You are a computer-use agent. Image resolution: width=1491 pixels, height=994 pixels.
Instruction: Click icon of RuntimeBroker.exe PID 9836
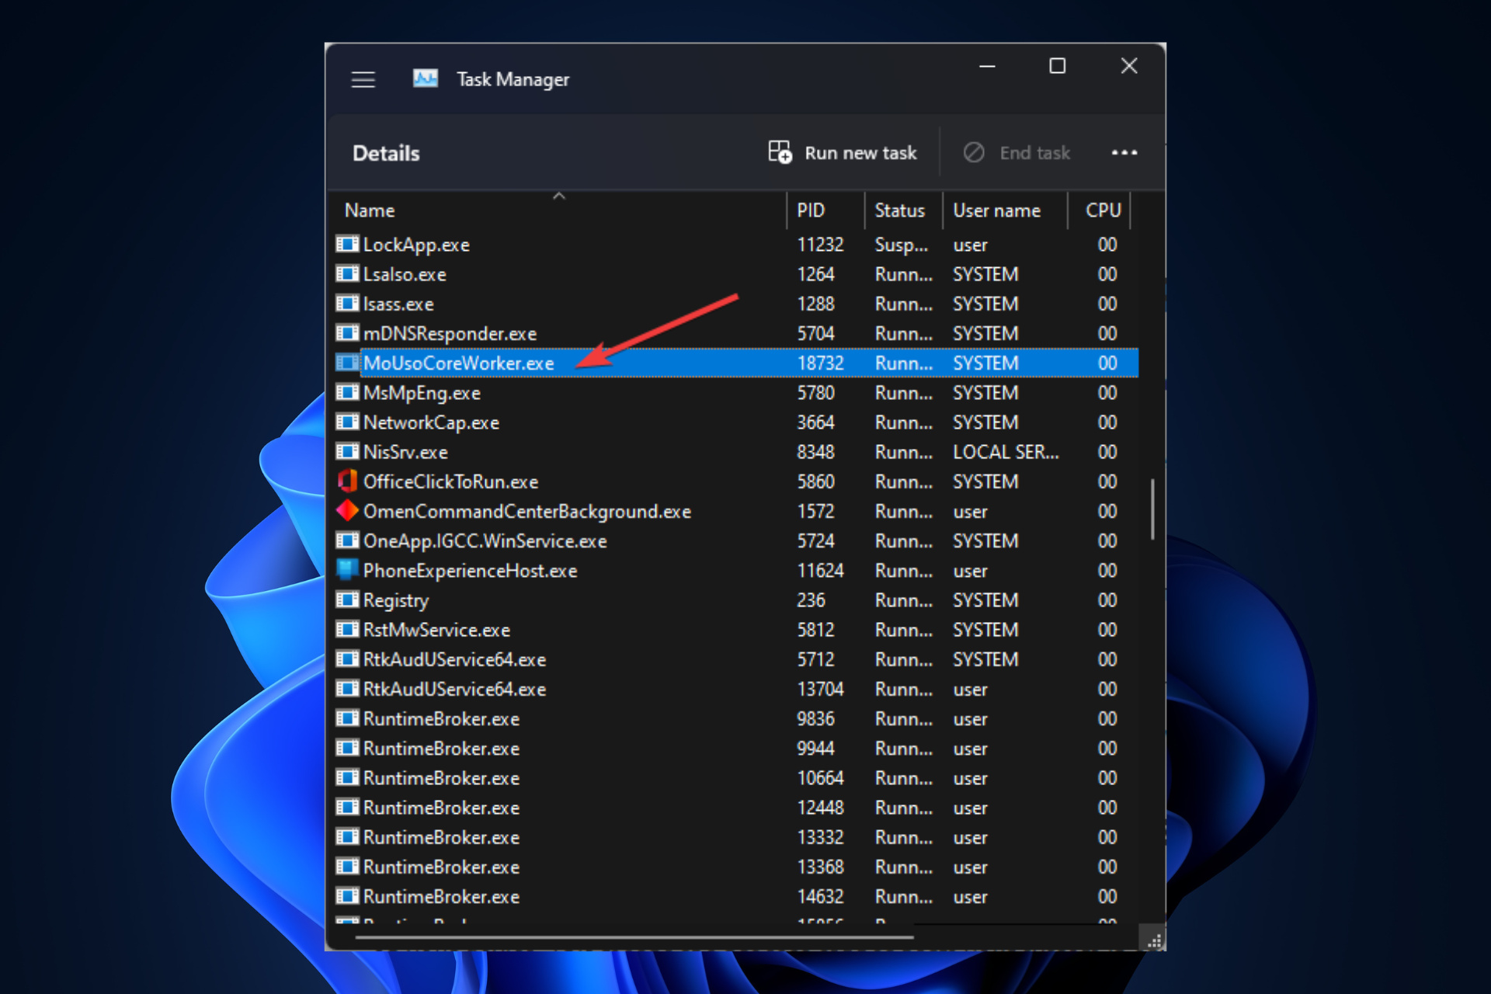click(x=347, y=719)
